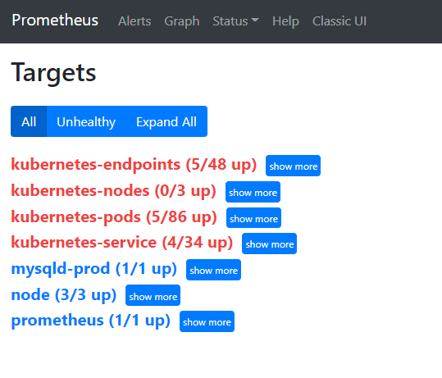This screenshot has width=442, height=378.
Task: Click mysqld-prod (1/1 up) heading link
Action: 93,269
